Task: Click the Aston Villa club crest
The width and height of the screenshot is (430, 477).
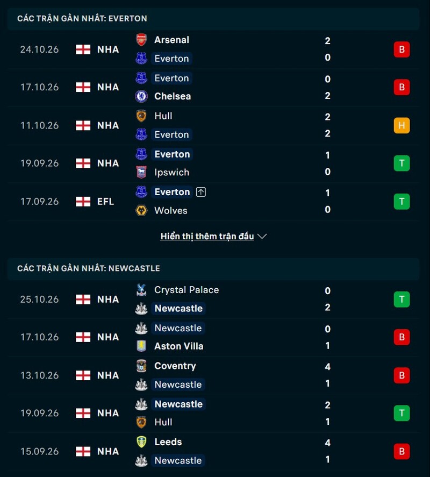Action: [141, 346]
